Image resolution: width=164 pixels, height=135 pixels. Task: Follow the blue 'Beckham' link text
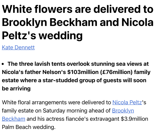tap(13, 119)
